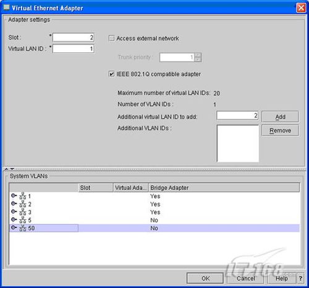Click the network icon for VLAN 5
Viewport: 309px width, 288px height.
23,220
